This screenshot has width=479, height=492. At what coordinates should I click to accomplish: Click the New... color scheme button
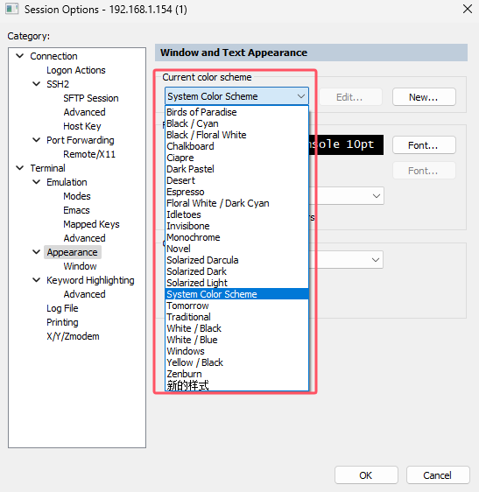tap(424, 97)
